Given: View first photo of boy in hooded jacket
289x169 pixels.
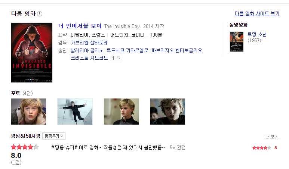Looking at the screenshot, I should point(28,112).
